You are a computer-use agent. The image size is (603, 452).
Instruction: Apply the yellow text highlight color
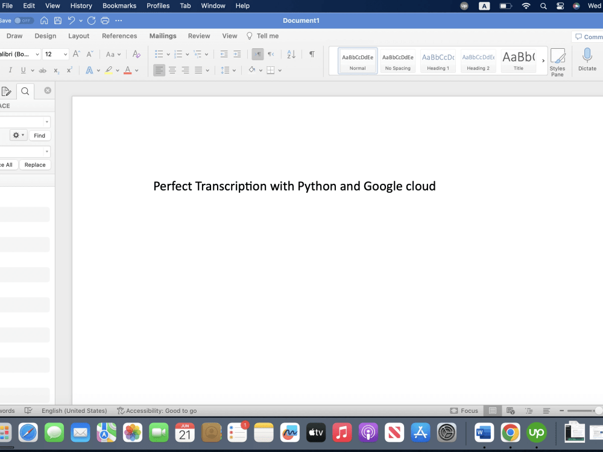click(x=109, y=71)
